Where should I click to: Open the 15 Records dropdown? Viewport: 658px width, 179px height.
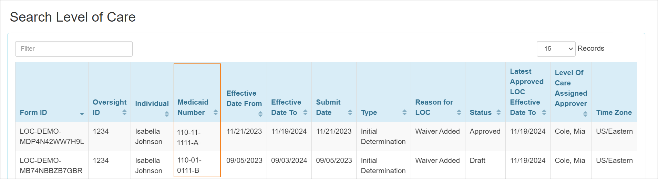click(x=556, y=49)
